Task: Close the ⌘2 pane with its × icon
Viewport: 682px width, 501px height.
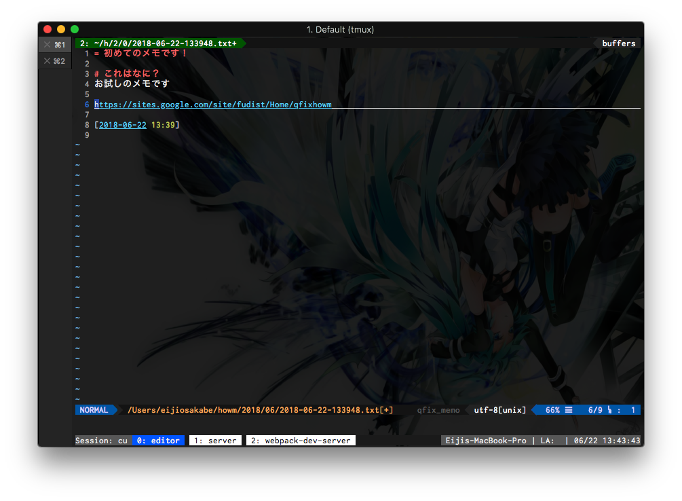Action: point(46,60)
